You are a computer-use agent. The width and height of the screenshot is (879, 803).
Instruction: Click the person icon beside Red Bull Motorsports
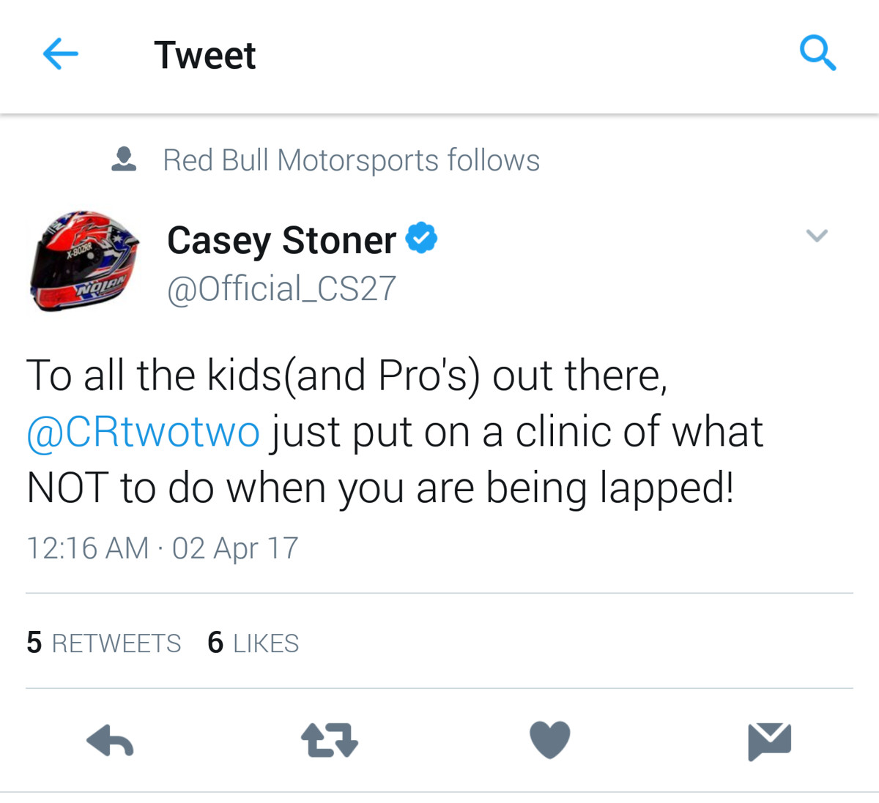coord(124,160)
